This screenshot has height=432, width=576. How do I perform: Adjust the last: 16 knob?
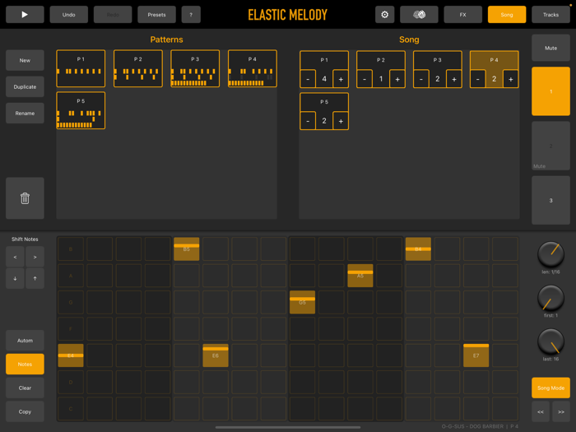pos(550,341)
